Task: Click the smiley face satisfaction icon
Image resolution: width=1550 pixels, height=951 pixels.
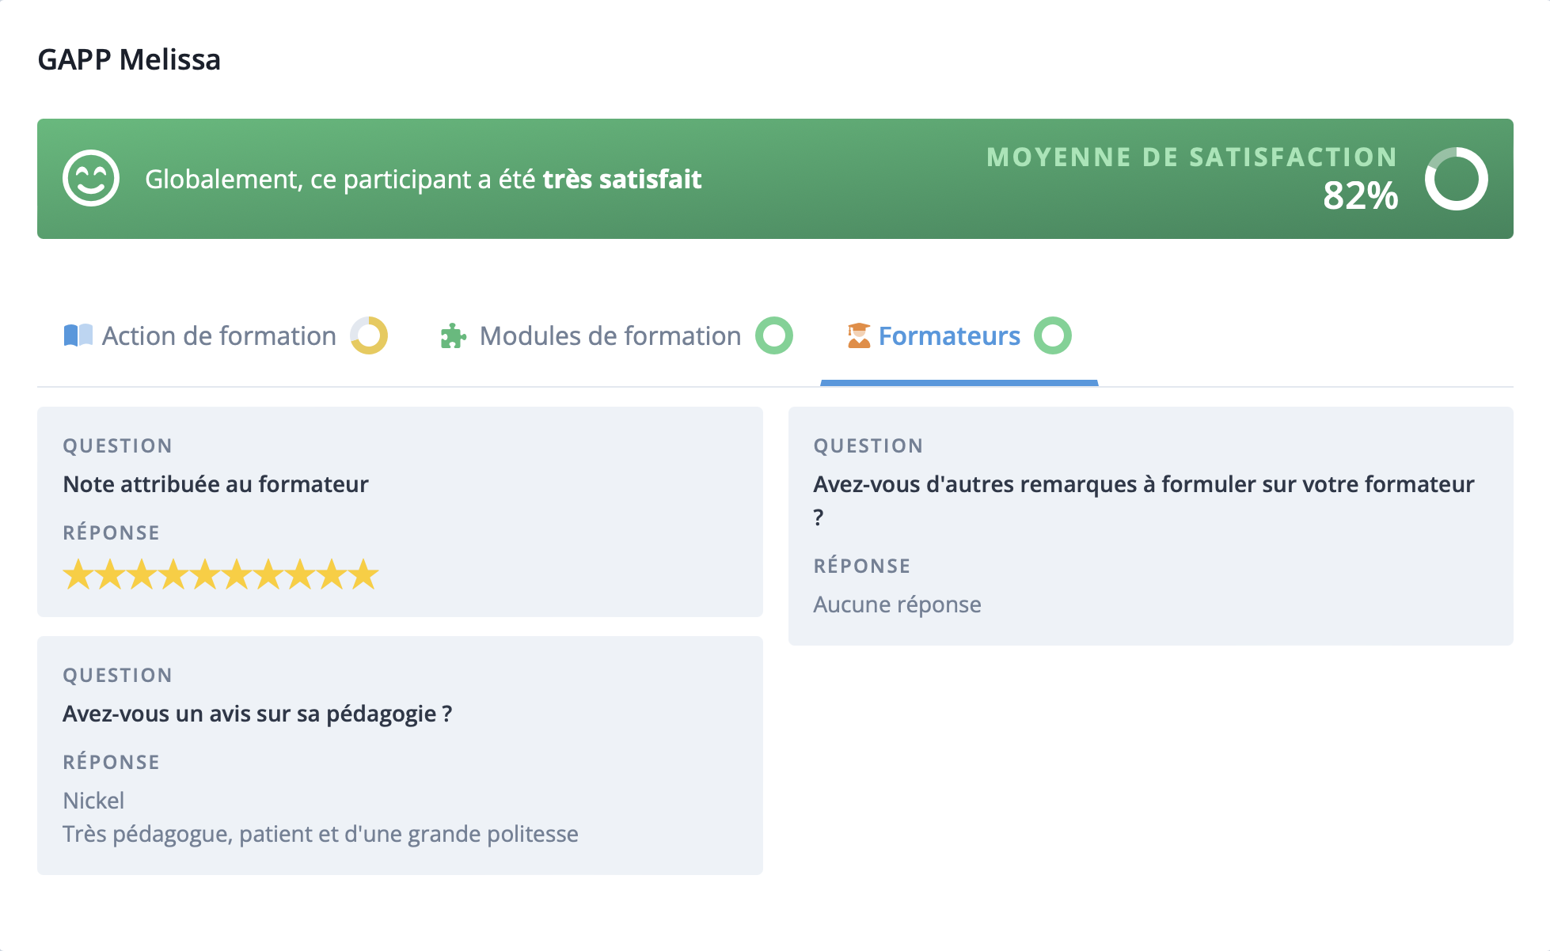Action: (x=91, y=178)
